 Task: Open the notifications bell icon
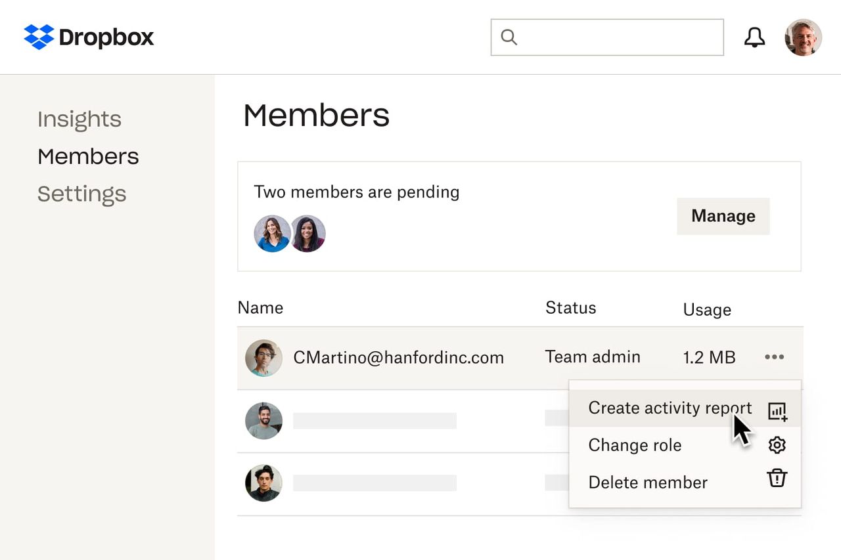point(754,37)
